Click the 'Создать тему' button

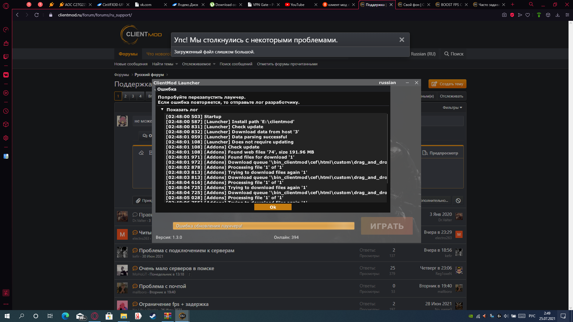click(x=447, y=84)
